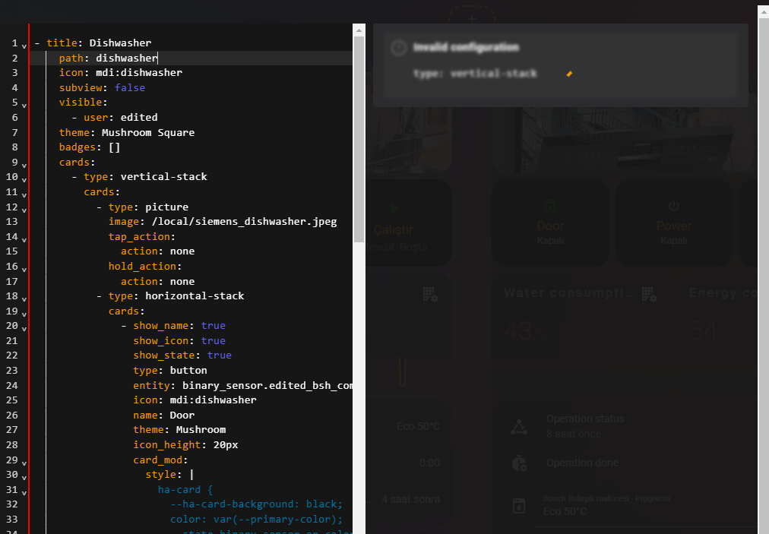This screenshot has width=769, height=534.
Task: Click 'theme: Mushroom' on line 27
Action: pyautogui.click(x=179, y=429)
